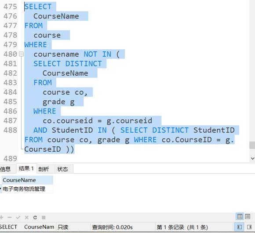The height and width of the screenshot is (233, 255).
Task: Select the 电子商务物流管理 result cell
Action: point(27,189)
